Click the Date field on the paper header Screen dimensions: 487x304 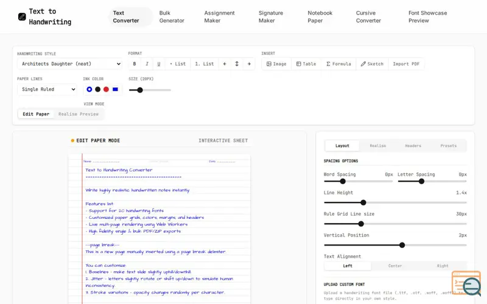(x=222, y=161)
